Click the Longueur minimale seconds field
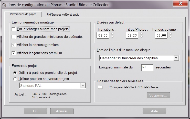Image resolution: width=190 pixels, height=119 pixels. 147,67
